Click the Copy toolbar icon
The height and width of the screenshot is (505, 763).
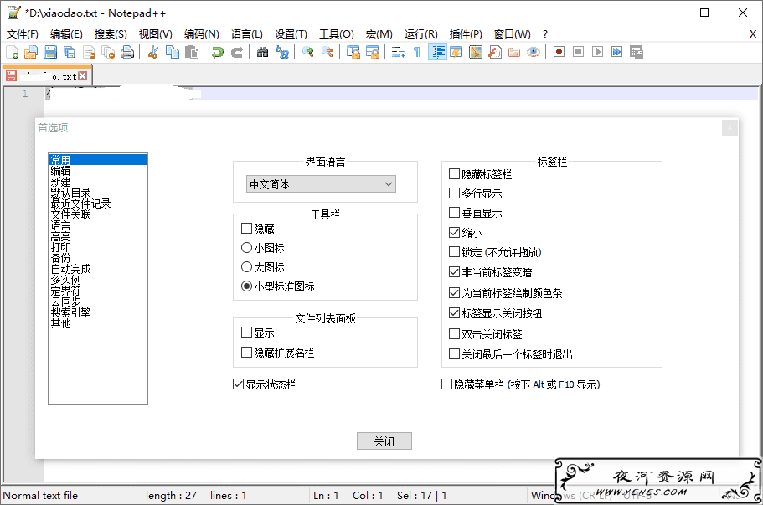[x=173, y=52]
